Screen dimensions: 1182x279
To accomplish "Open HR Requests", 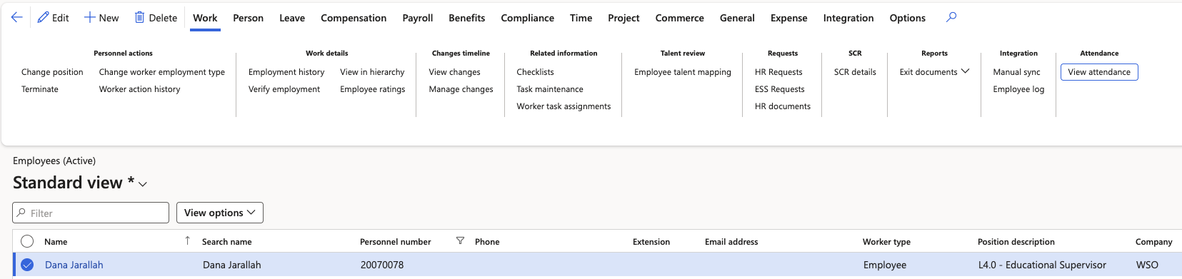I will point(778,72).
